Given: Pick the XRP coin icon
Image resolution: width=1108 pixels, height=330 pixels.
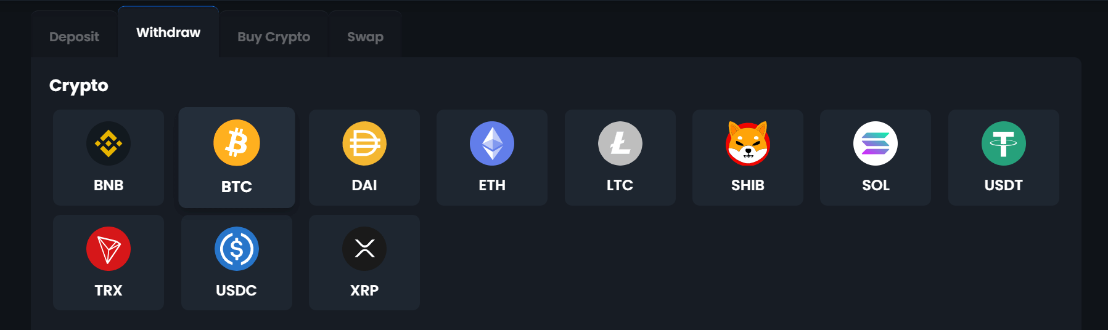Looking at the screenshot, I should point(364,249).
